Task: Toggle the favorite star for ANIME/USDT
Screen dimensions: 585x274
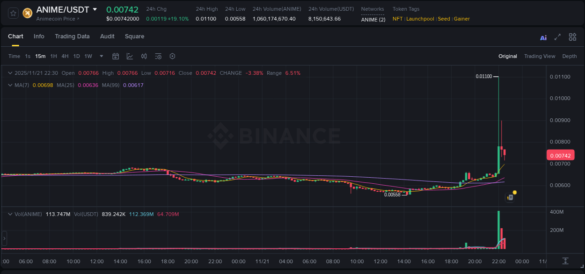Action: (x=13, y=13)
